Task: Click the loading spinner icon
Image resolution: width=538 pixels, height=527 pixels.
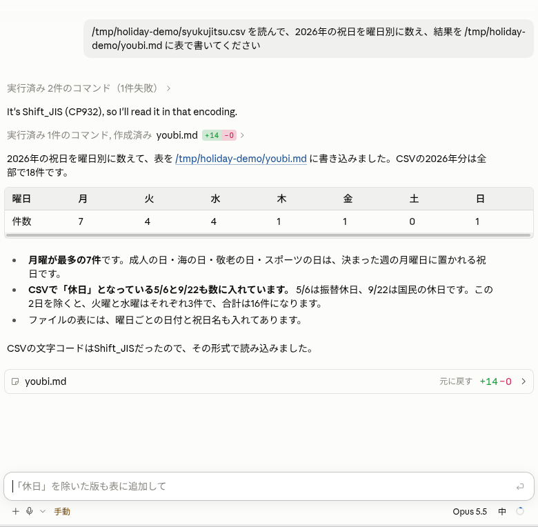Action: coord(520,511)
